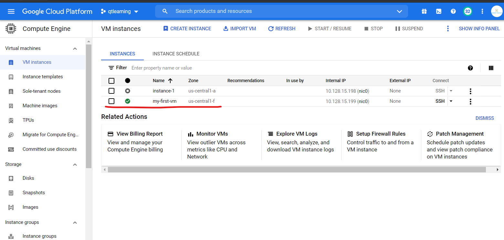Open the qtlearning project selector
The height and width of the screenshot is (240, 504).
pyautogui.click(x=119, y=12)
